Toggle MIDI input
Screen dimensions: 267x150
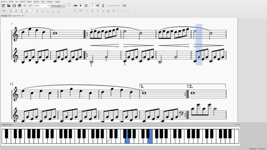(x=69, y=5)
